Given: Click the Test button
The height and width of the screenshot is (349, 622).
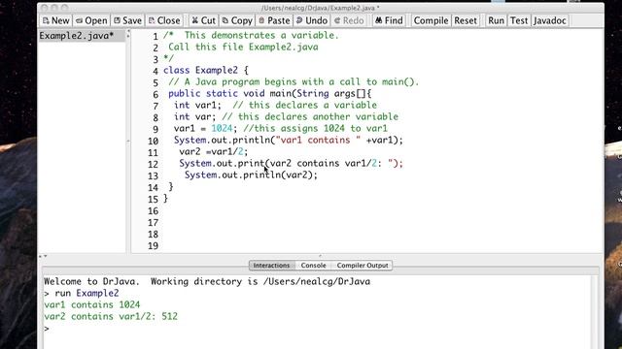Looking at the screenshot, I should point(519,20).
